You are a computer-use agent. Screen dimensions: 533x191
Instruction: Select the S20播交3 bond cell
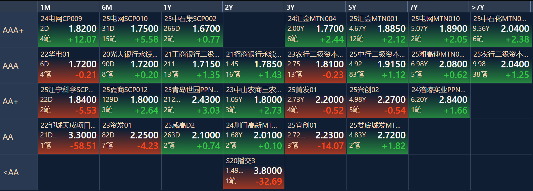point(254,172)
